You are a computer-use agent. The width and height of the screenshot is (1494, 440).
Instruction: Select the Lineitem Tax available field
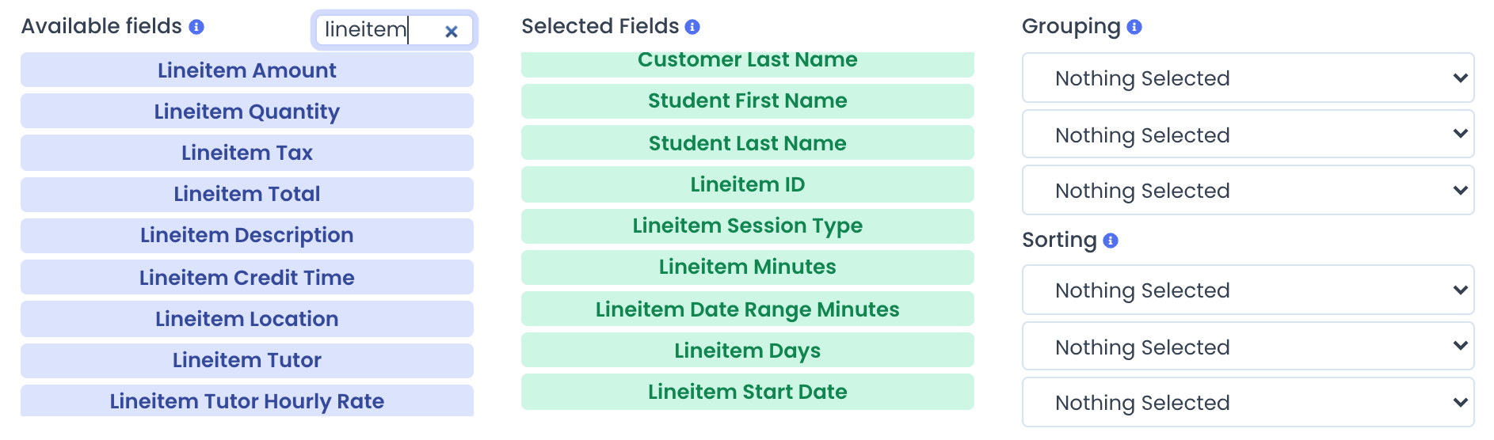(247, 153)
